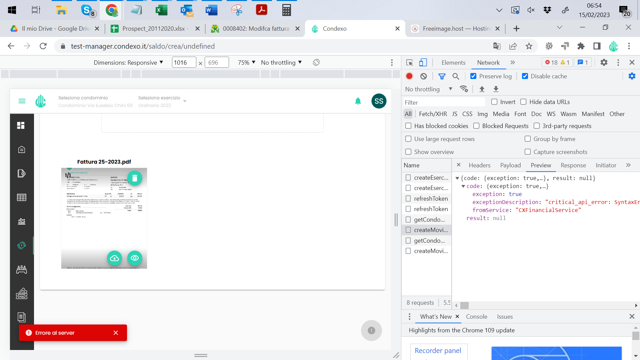Open the bank chart icon in the sidebar
The image size is (640, 360).
coord(22,221)
